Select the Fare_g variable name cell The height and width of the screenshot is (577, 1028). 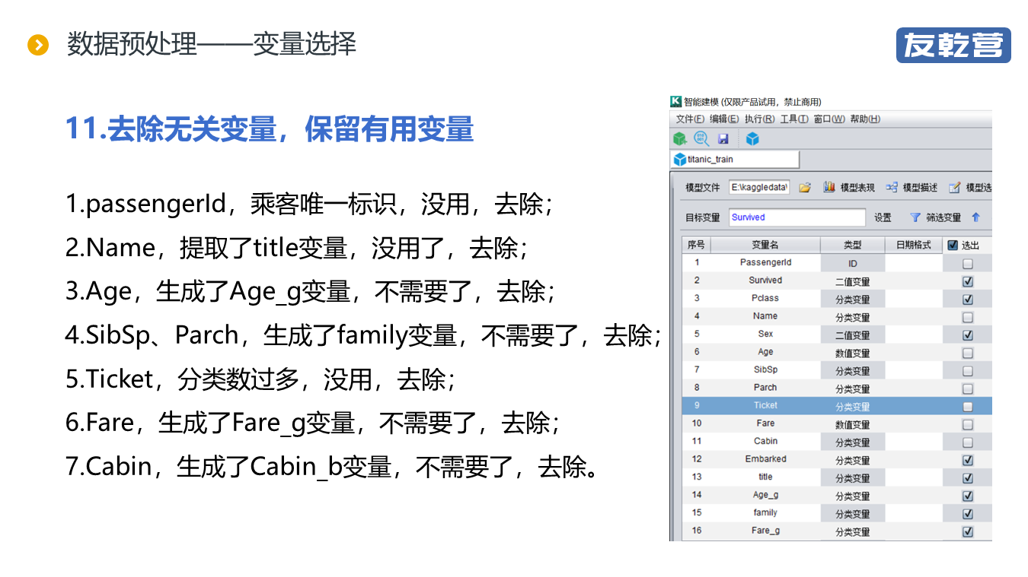[765, 531]
